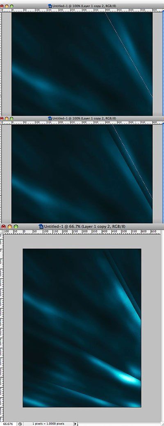Minimize the topmost 100% document window
This screenshot has height=426, width=164.
[x=7, y=5]
